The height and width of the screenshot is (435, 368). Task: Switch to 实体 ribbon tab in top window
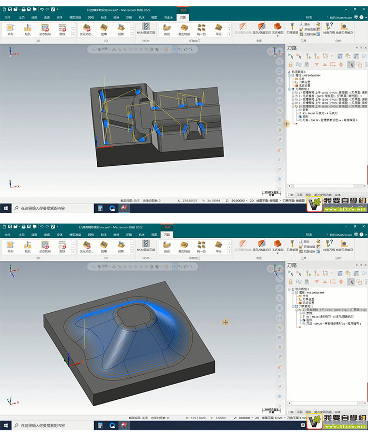(59, 17)
